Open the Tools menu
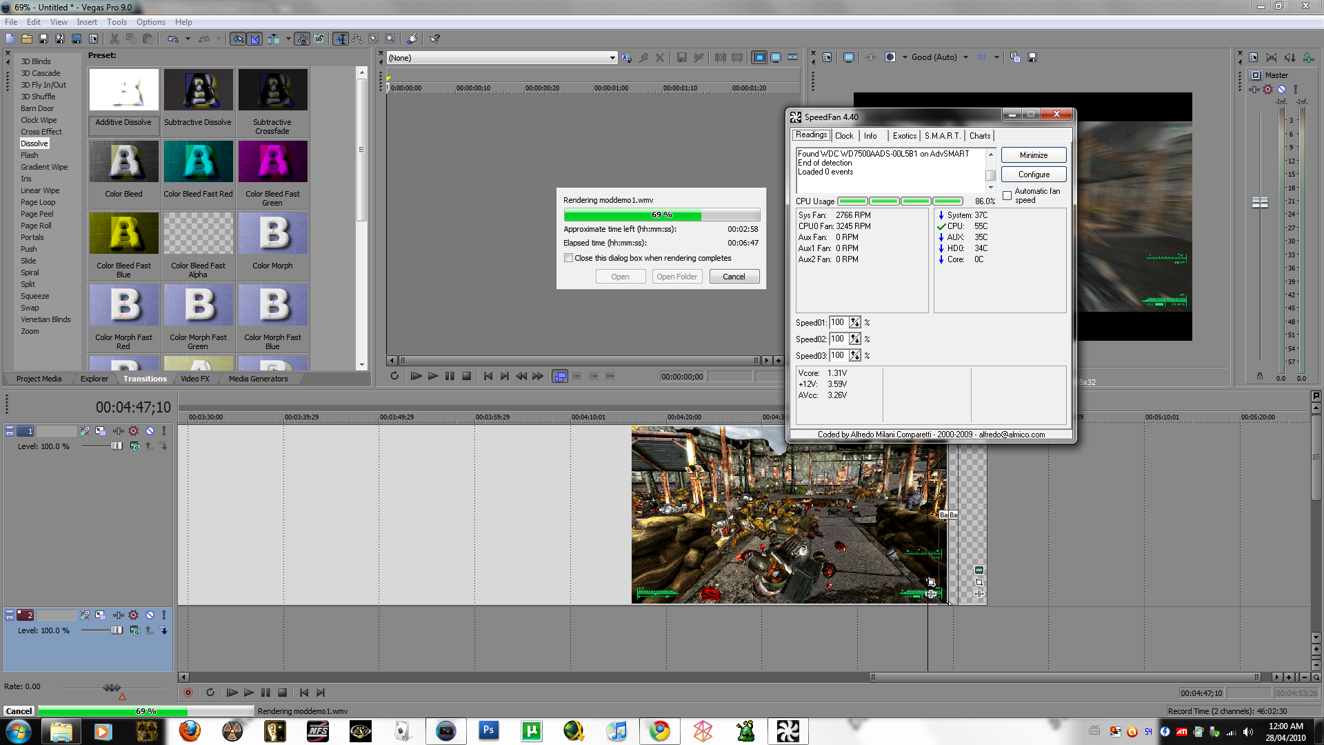The height and width of the screenshot is (745, 1324). tap(117, 22)
